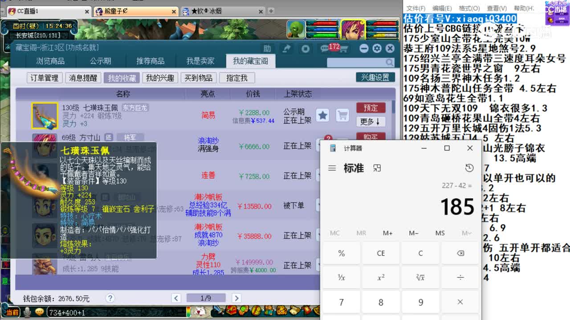Click the purple-haired character portrait in top bar
The width and height of the screenshot is (570, 320).
point(353,29)
